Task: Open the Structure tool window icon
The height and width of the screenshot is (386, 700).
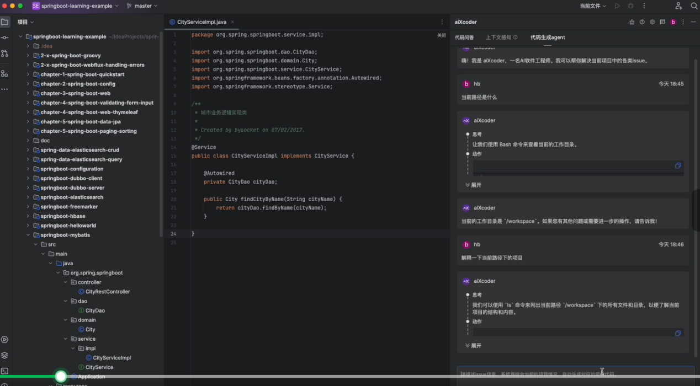Action: [x=5, y=73]
